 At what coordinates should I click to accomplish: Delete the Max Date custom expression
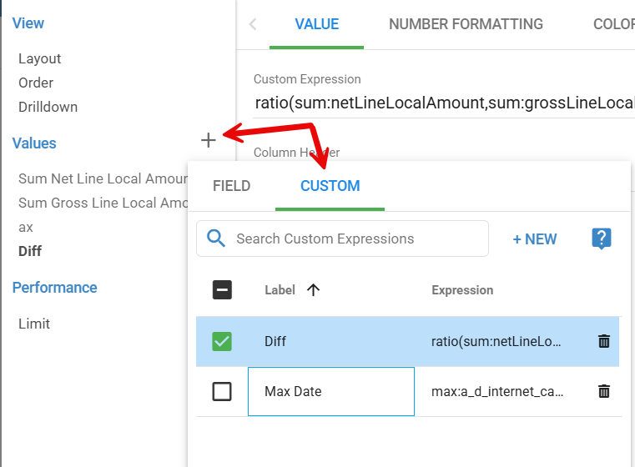pyautogui.click(x=604, y=391)
